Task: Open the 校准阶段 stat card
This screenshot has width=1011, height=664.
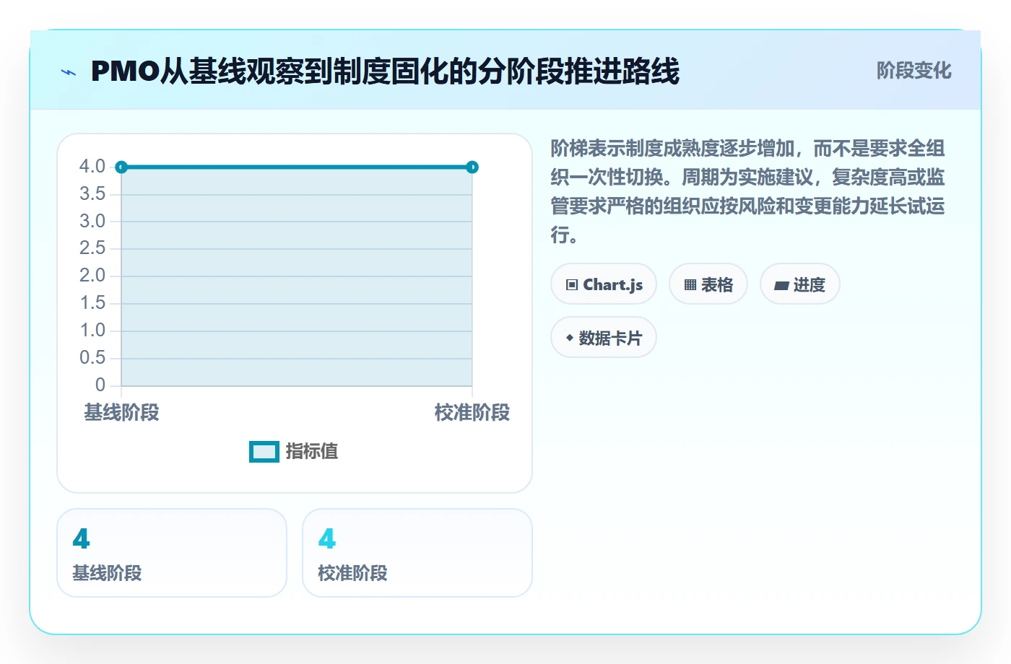Action: tap(417, 553)
